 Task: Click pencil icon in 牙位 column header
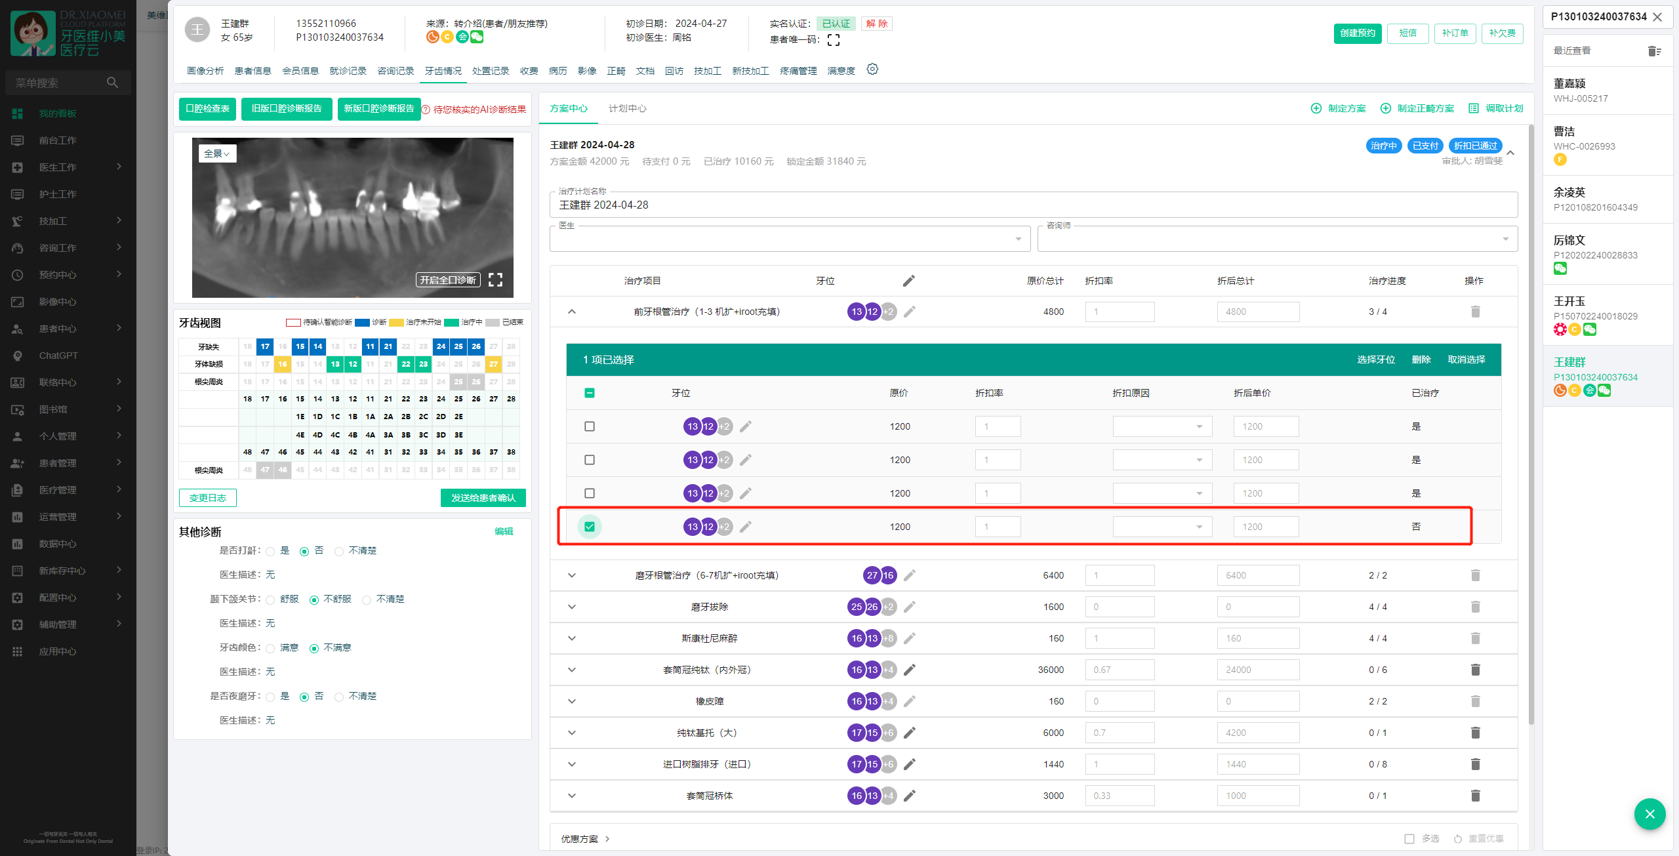[x=908, y=281]
